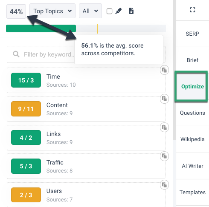The width and height of the screenshot is (209, 207).
Task: Copy the Users topic with its copy icon
Action: click(x=164, y=185)
